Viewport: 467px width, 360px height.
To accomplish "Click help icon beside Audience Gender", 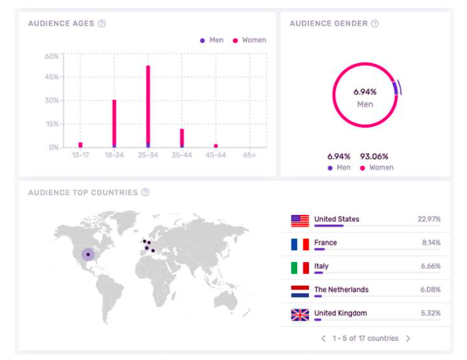I will coord(375,23).
